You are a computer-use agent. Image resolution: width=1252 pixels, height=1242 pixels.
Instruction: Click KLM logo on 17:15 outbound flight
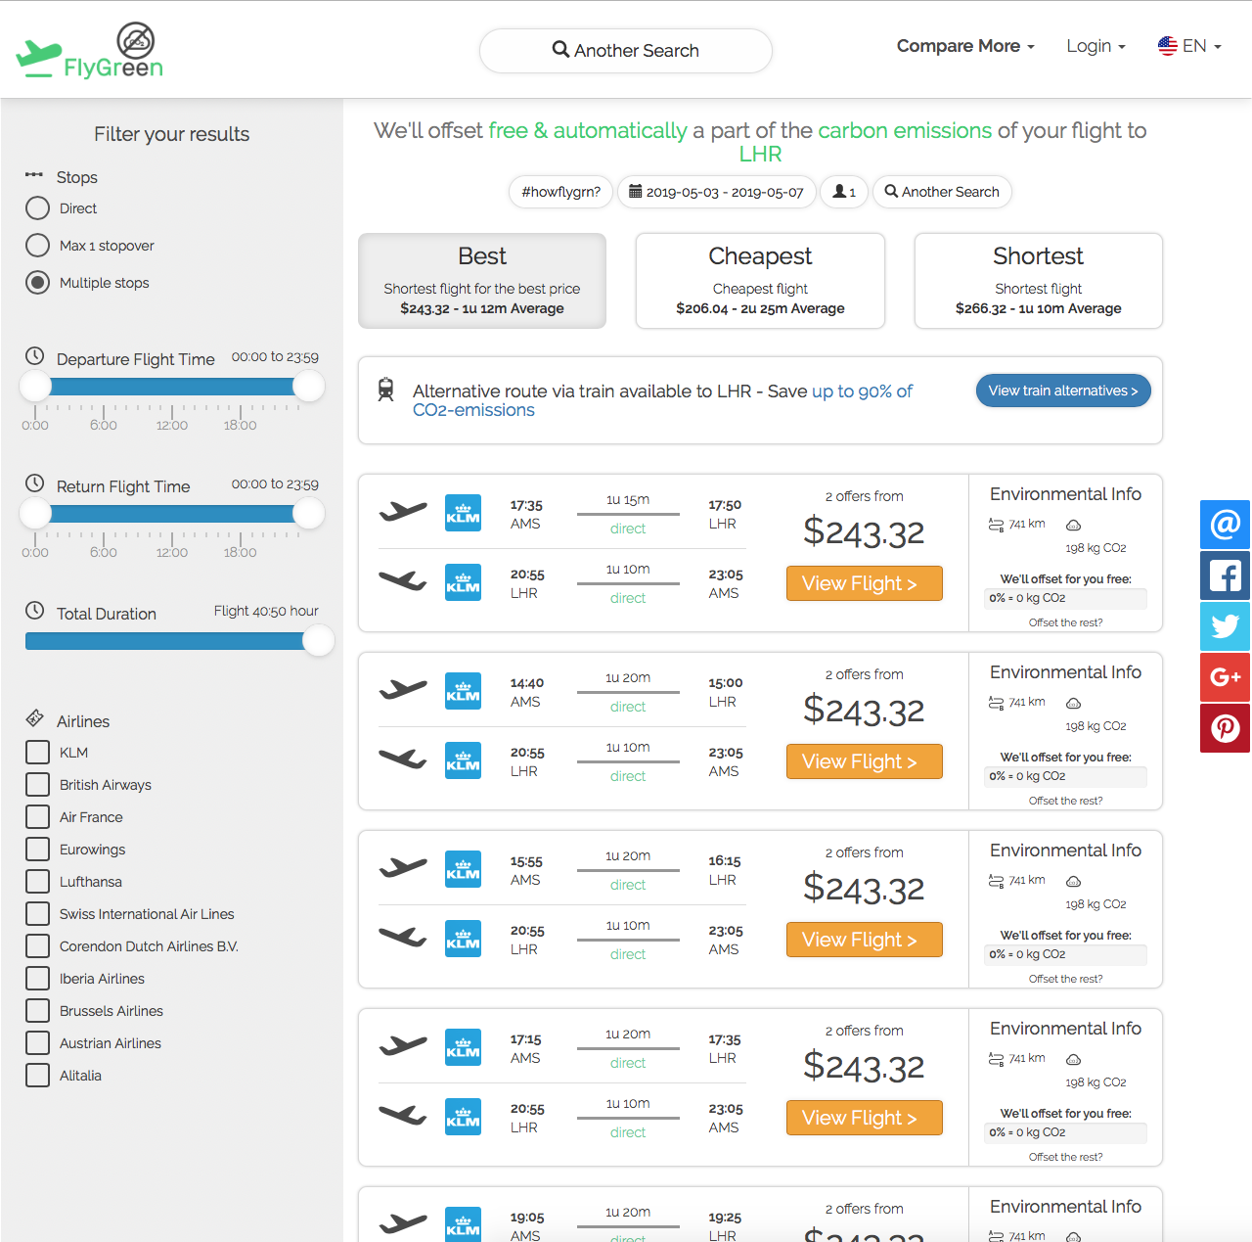(463, 1047)
